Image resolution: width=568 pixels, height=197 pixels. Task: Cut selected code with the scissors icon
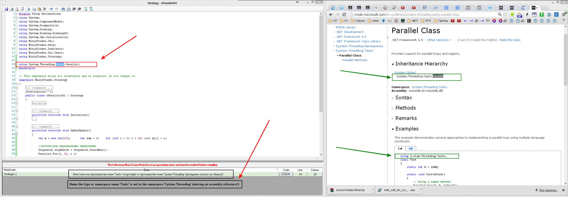click(x=29, y=9)
